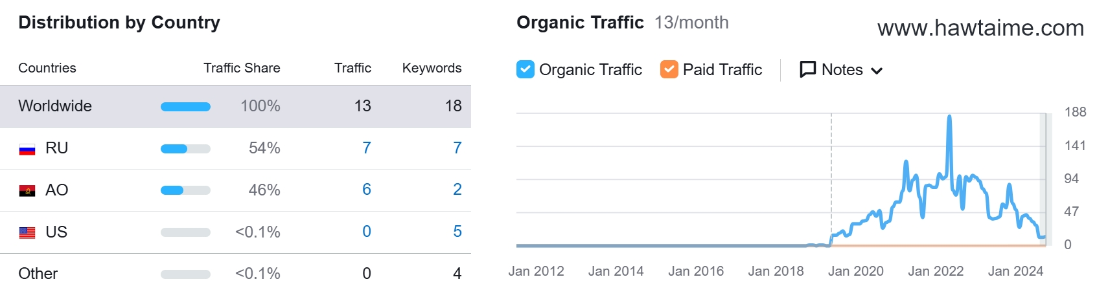Open AO keywords value 2
The width and height of the screenshot is (1097, 288).
(x=457, y=190)
